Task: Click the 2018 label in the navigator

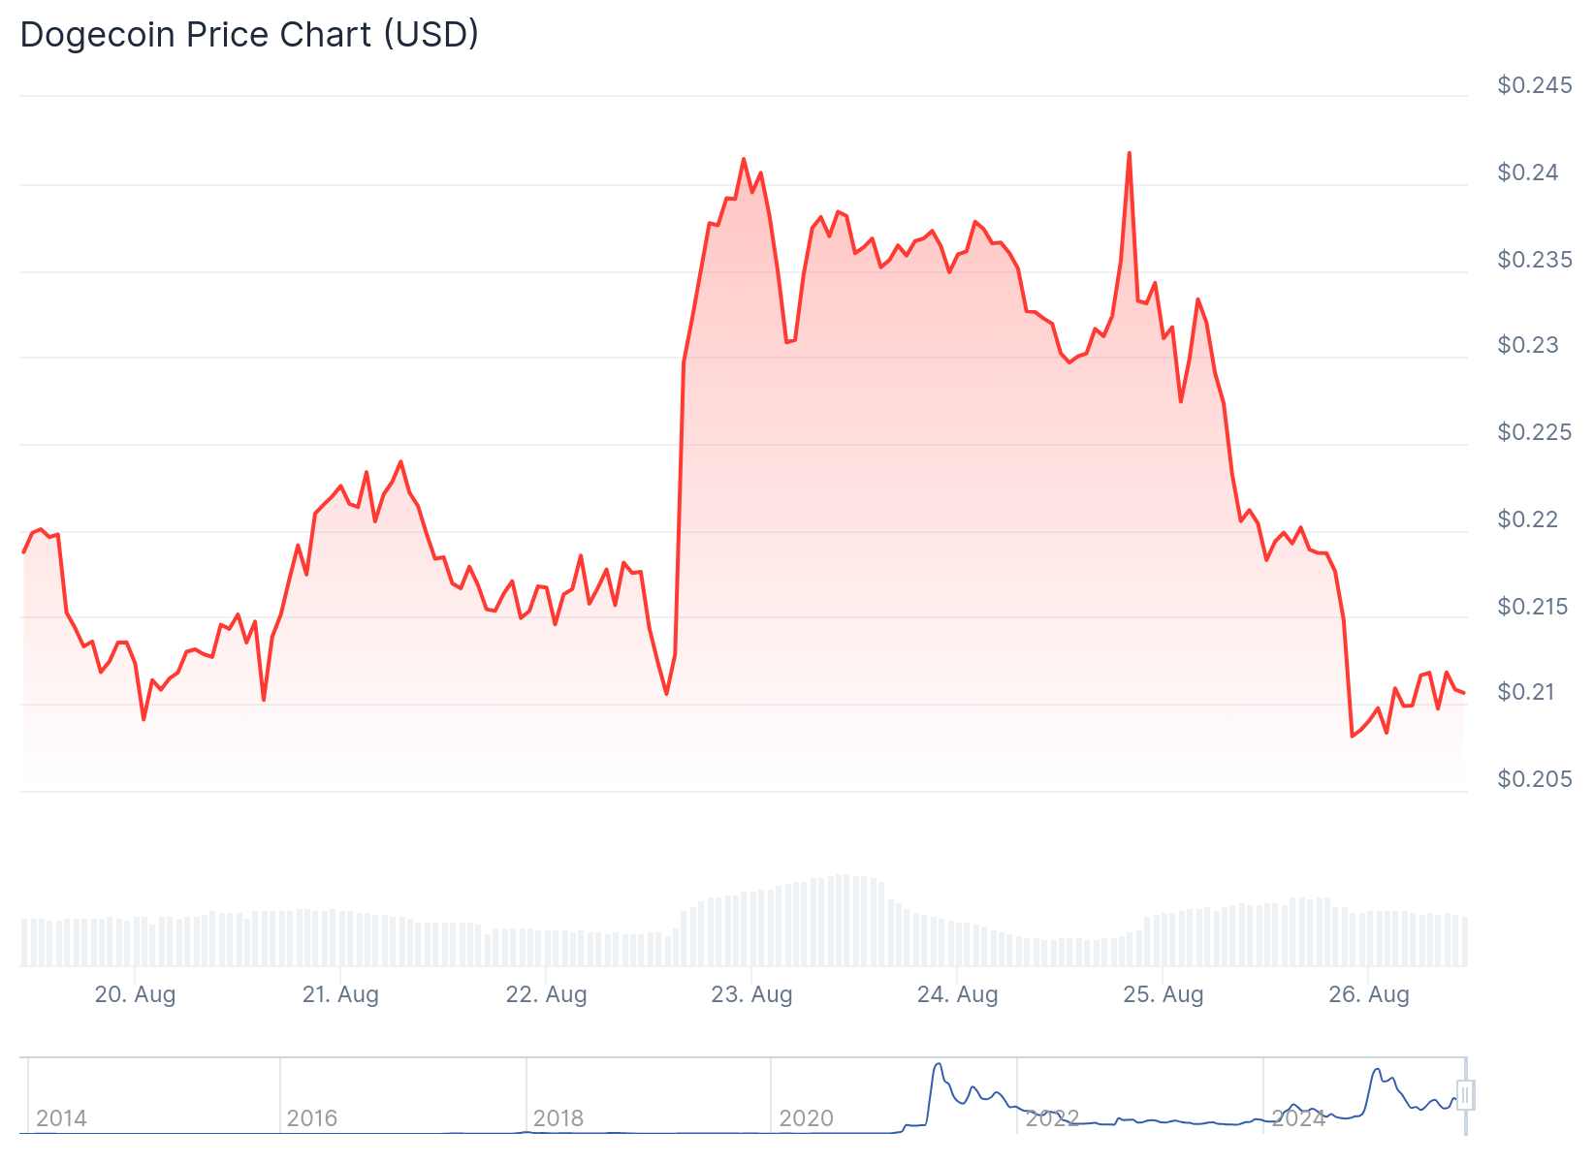Action: point(558,1118)
